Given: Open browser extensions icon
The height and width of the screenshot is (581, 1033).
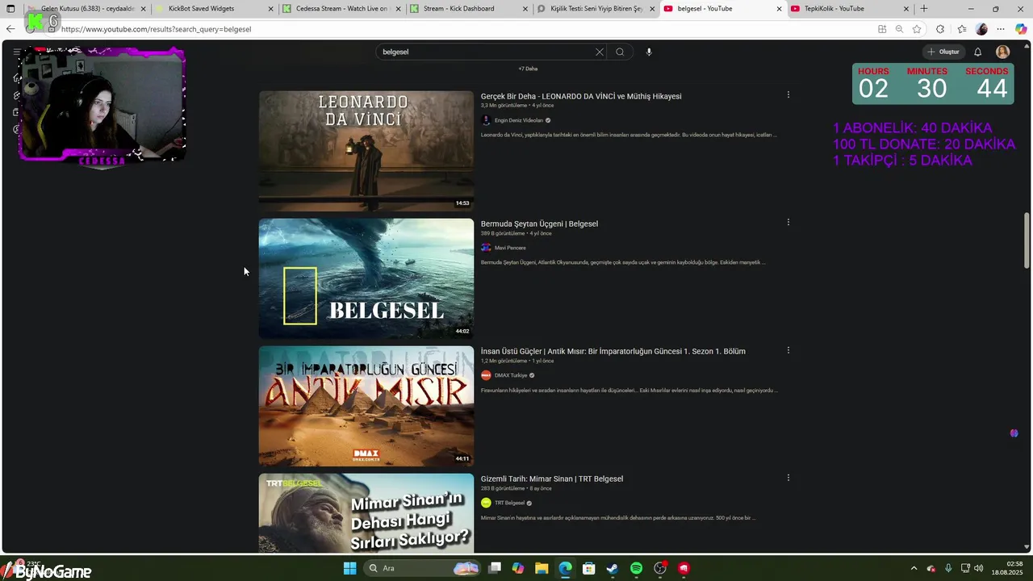Looking at the screenshot, I should point(940,29).
